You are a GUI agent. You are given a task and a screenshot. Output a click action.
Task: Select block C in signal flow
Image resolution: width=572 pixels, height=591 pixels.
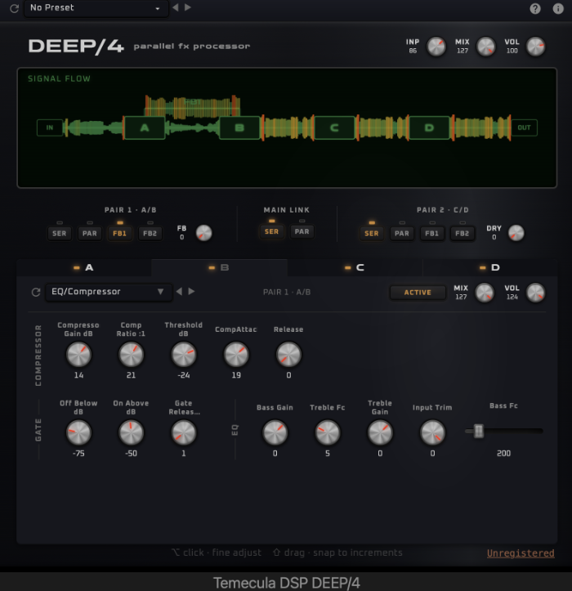point(334,128)
